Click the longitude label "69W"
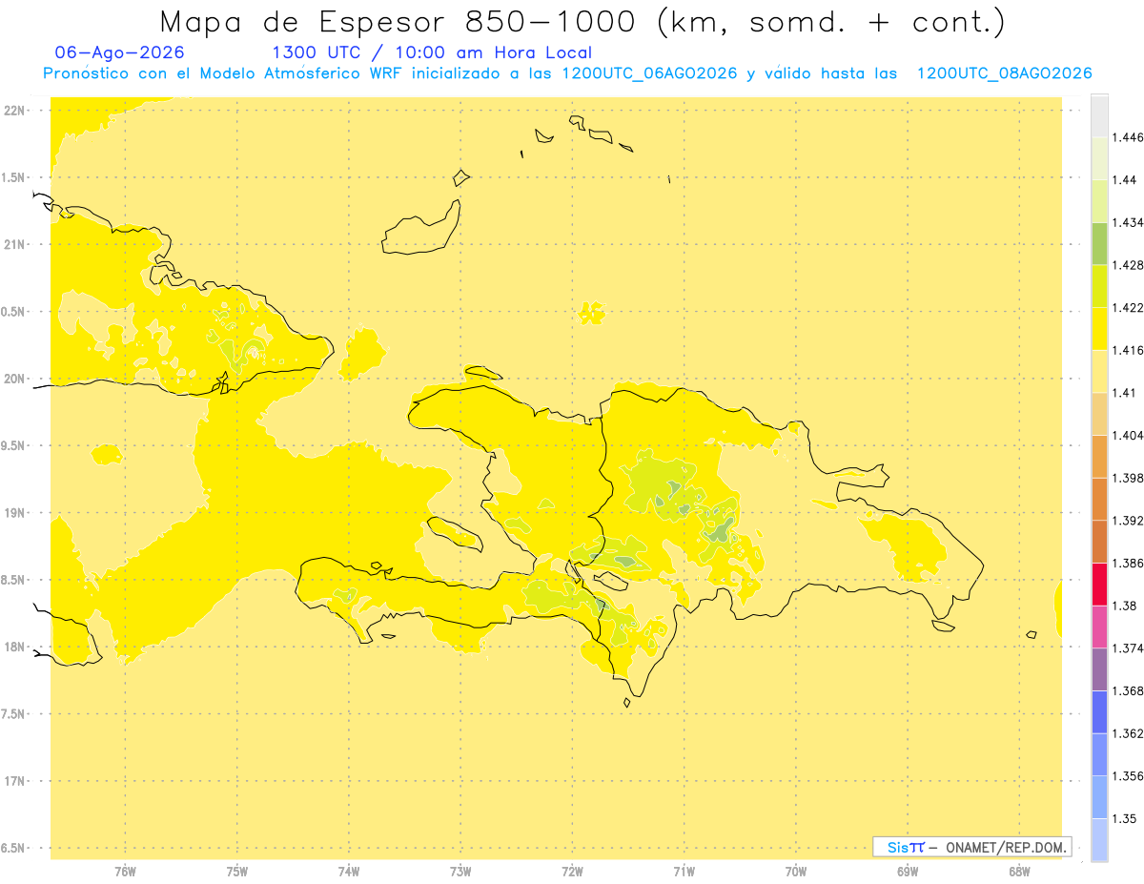Viewport: 1144px width, 884px height. coord(908,872)
